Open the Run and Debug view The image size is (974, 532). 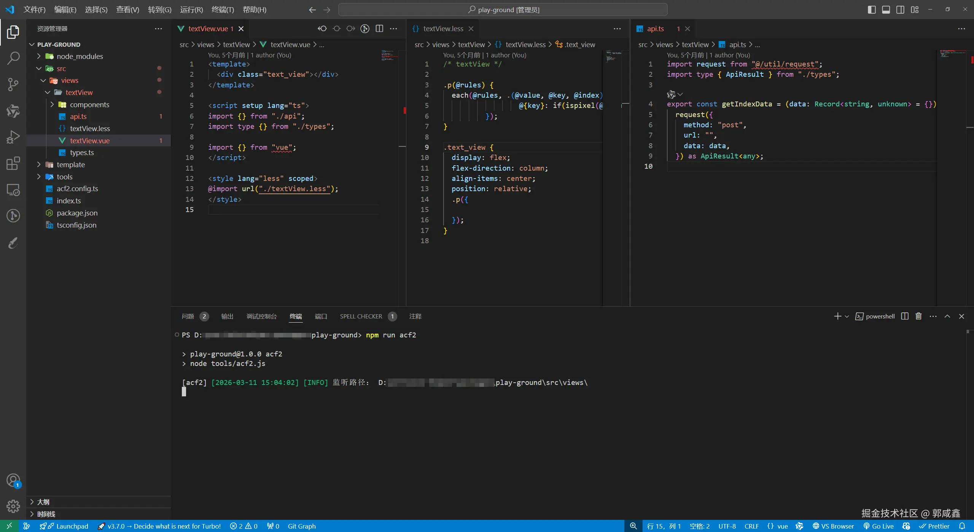[13, 137]
